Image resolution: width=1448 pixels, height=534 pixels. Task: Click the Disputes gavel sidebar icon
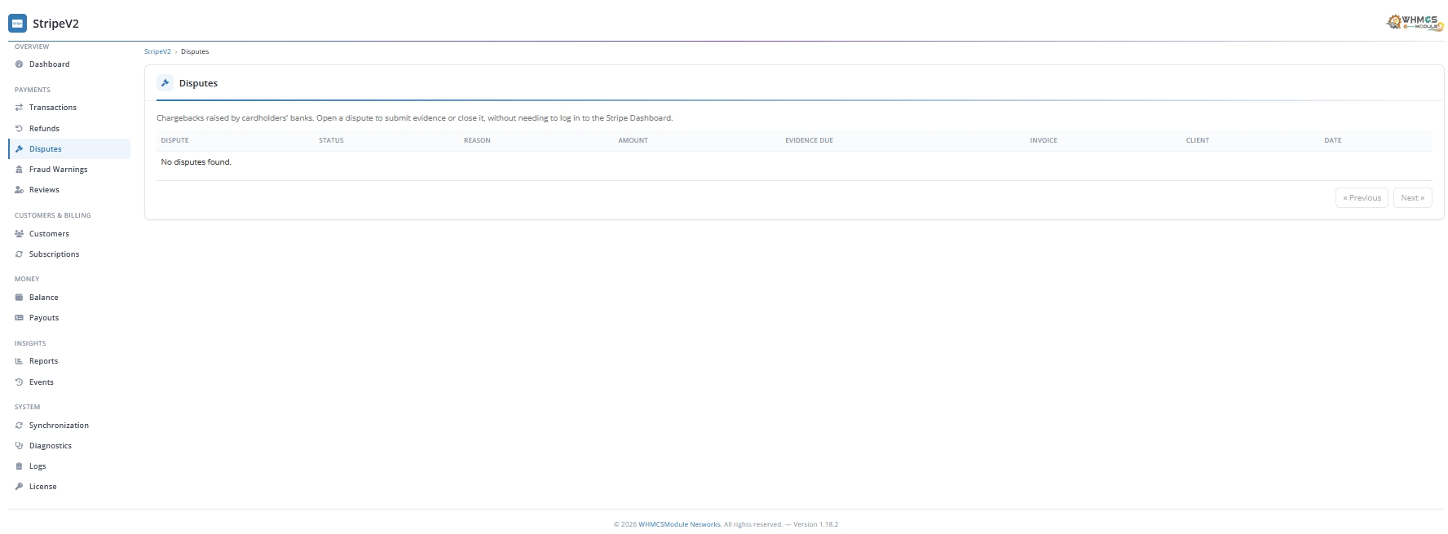(x=20, y=149)
